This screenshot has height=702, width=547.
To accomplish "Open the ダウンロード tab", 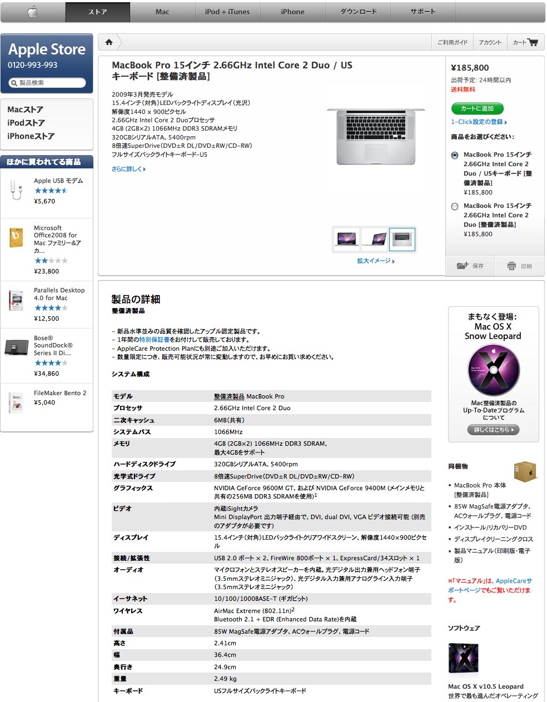I will (x=358, y=12).
